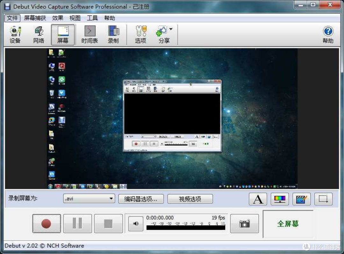The width and height of the screenshot is (344, 254).
Task: Open the 屏幕捕获 menu
Action: click(x=35, y=18)
